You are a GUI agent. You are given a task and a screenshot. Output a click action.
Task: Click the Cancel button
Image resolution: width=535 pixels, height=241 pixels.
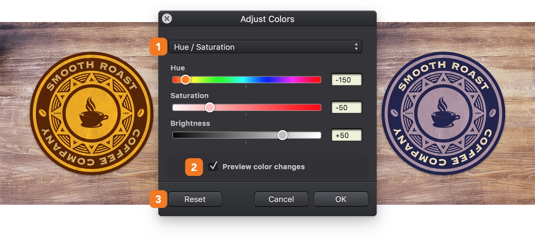pyautogui.click(x=281, y=199)
